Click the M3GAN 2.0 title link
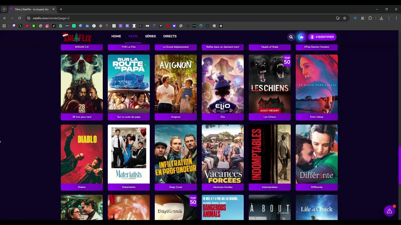Screen dimensions: 401x225 coord(82,47)
